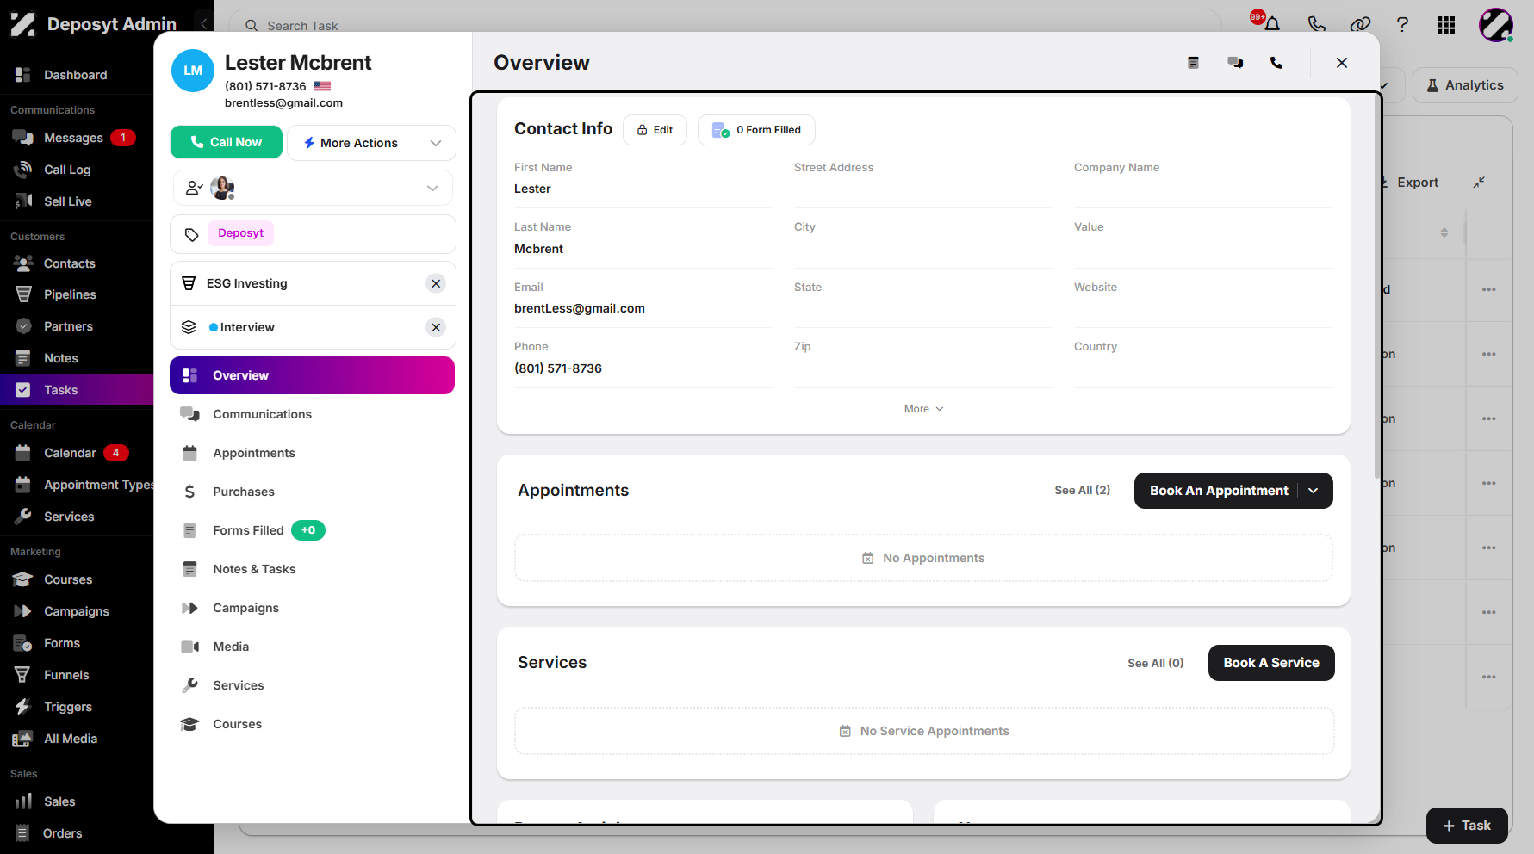This screenshot has width=1534, height=854.
Task: Open the user profile avatar
Action: [x=1496, y=25]
